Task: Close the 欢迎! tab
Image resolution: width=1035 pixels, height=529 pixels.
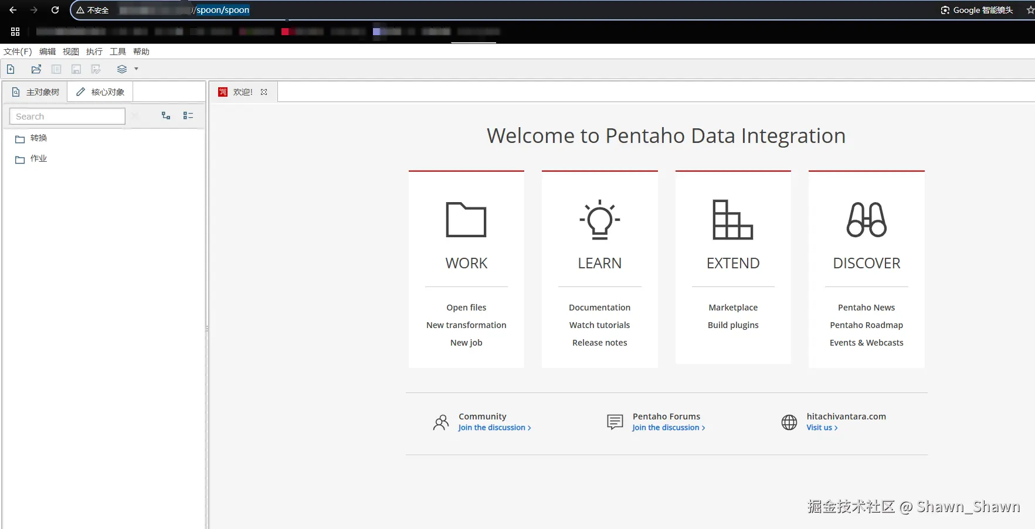Action: click(264, 92)
